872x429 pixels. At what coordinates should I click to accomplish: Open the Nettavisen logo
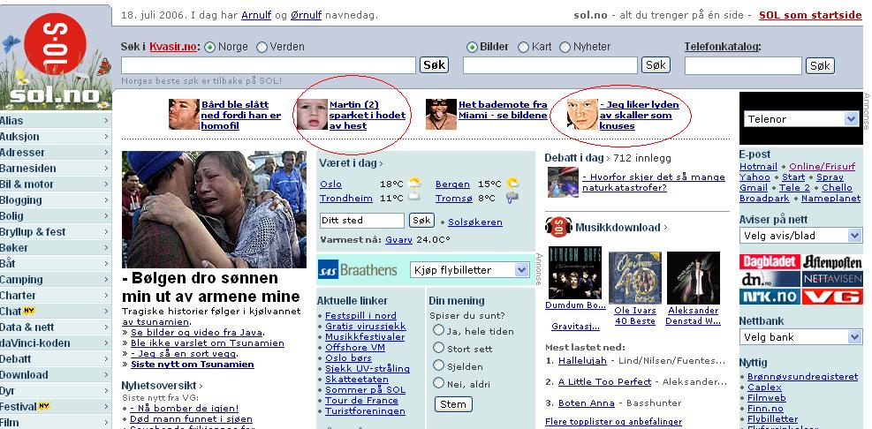point(832,279)
